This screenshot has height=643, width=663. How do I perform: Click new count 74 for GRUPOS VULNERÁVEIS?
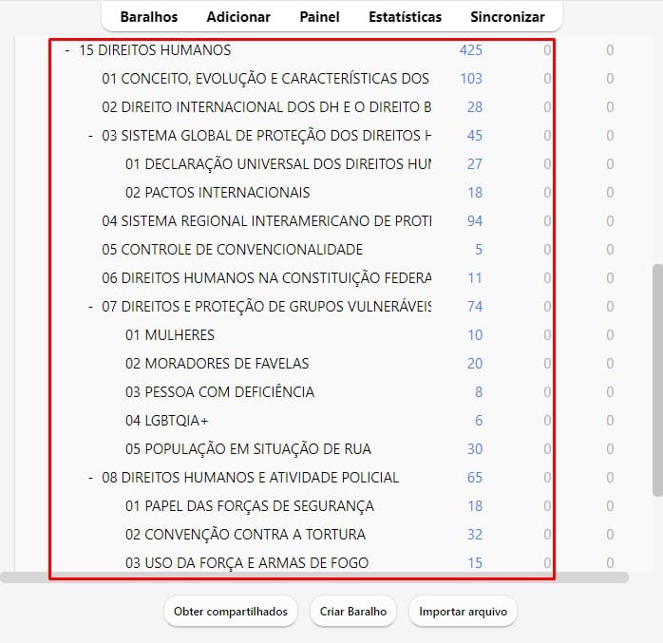(x=474, y=307)
